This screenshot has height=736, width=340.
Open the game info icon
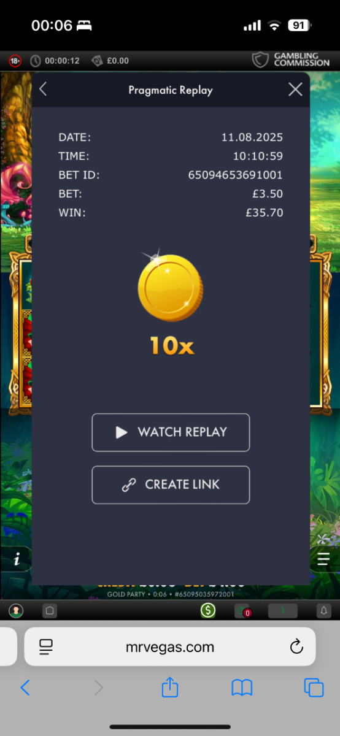(17, 559)
